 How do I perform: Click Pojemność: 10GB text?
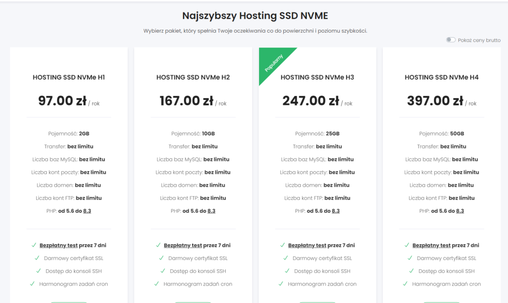point(193,134)
